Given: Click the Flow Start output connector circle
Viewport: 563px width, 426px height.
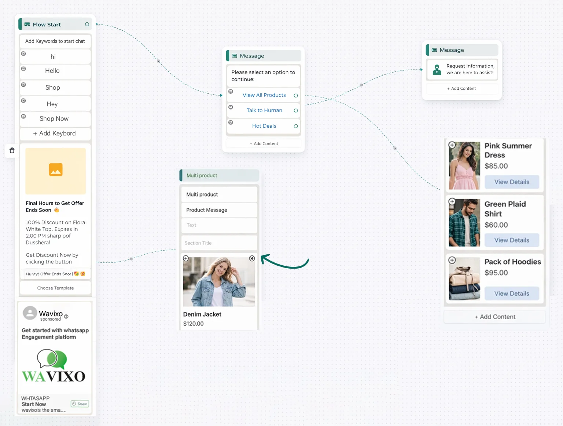Looking at the screenshot, I should [x=87, y=25].
